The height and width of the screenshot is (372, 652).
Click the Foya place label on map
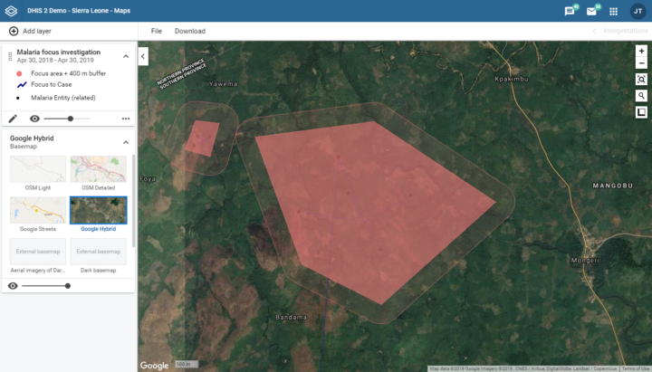[x=148, y=179]
